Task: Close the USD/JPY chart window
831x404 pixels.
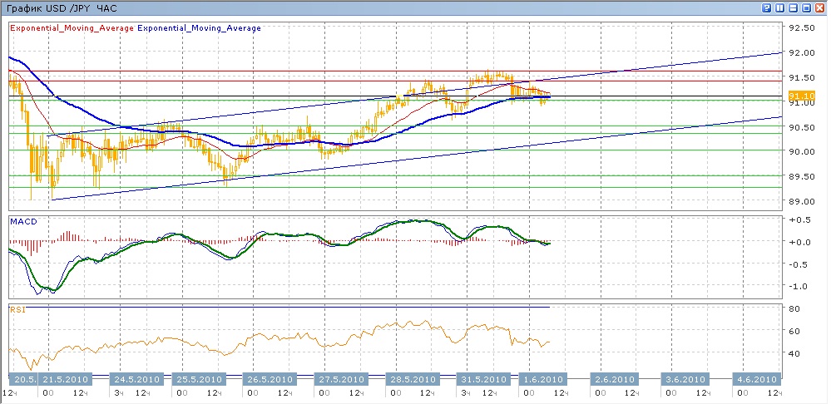Action: 820,7
